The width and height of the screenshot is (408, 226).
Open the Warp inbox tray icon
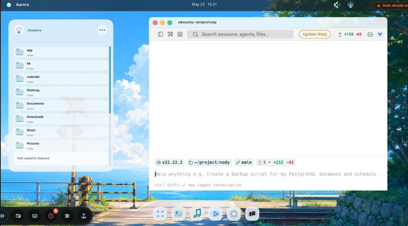(370, 34)
